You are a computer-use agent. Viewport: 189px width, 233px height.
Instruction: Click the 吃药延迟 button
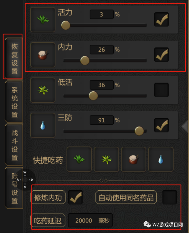[48, 221]
